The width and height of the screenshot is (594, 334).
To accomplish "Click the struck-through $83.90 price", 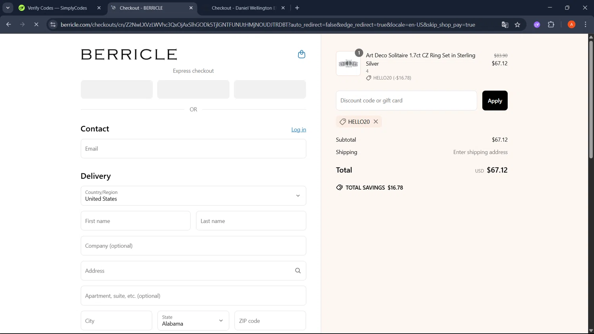I will (x=501, y=55).
